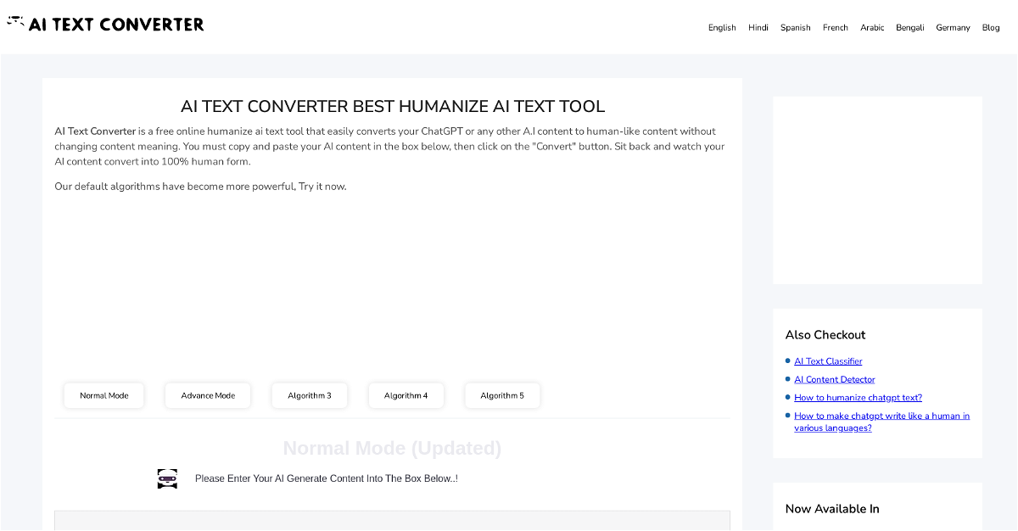Choose the Algorithm 3 tab
The width and height of the screenshot is (1018, 531).
click(x=310, y=395)
